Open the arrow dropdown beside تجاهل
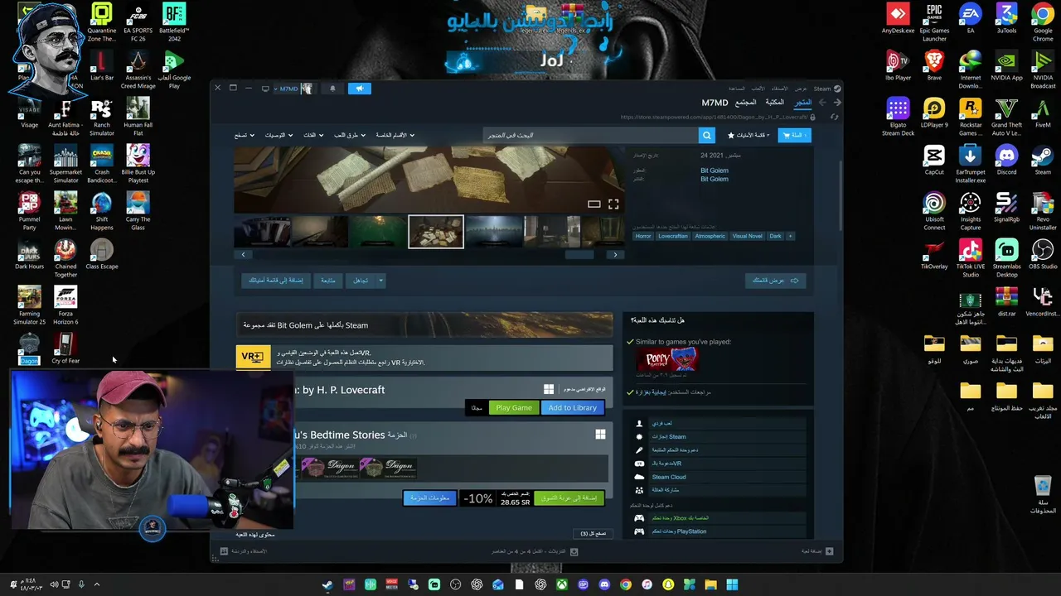This screenshot has height=596, width=1061. (381, 281)
